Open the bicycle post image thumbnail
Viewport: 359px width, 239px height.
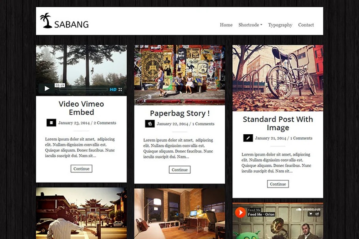coord(278,78)
